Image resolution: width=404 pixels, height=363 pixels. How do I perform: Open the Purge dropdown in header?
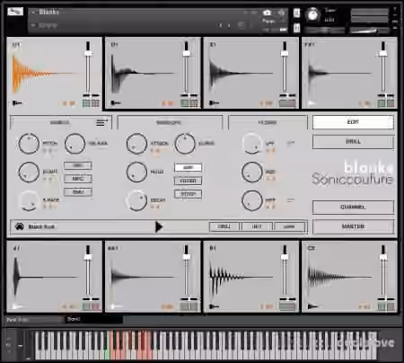(268, 21)
